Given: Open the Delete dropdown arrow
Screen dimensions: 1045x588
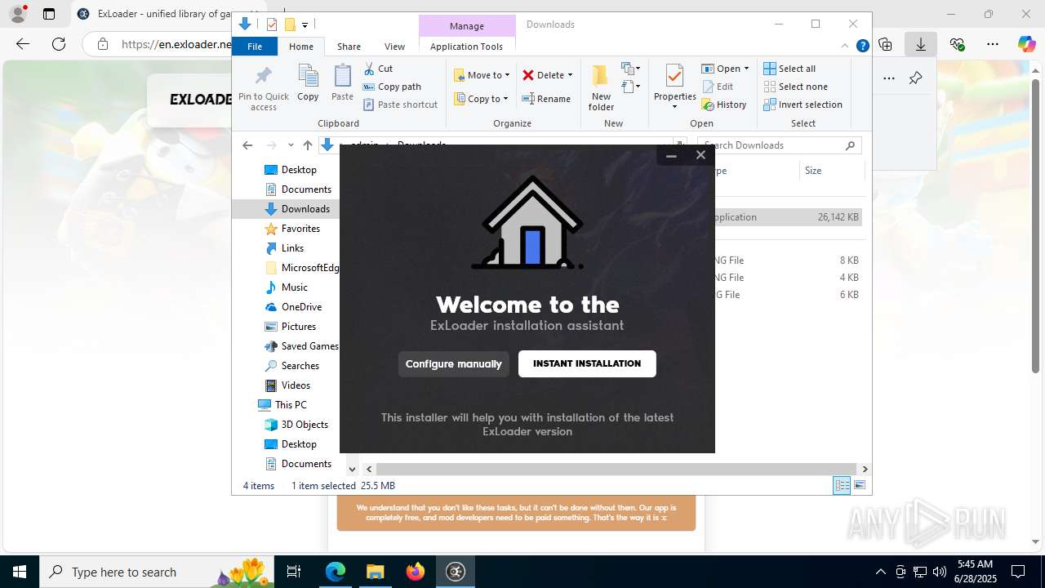Looking at the screenshot, I should [x=570, y=75].
